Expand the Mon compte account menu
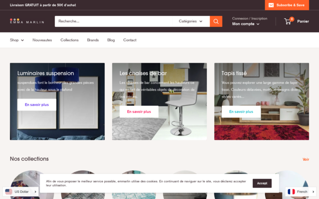The image size is (319, 199). tap(246, 24)
